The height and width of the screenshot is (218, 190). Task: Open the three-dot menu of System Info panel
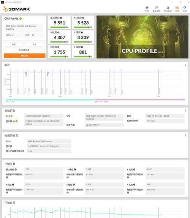click(x=185, y=111)
